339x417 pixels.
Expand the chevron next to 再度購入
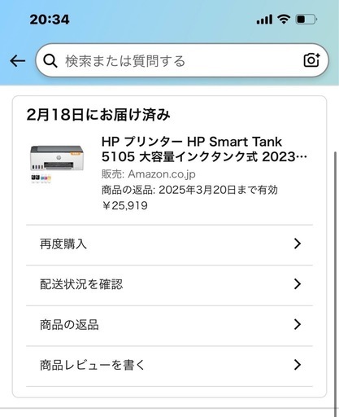[x=298, y=244]
